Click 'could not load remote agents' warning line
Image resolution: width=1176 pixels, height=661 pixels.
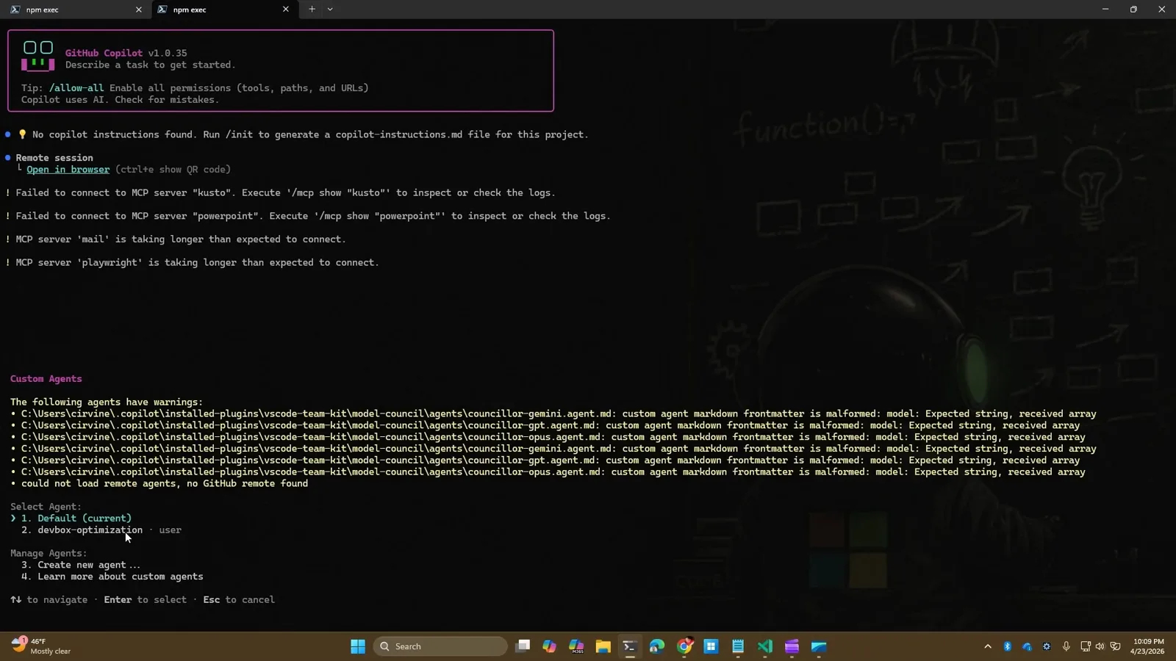pos(159,483)
